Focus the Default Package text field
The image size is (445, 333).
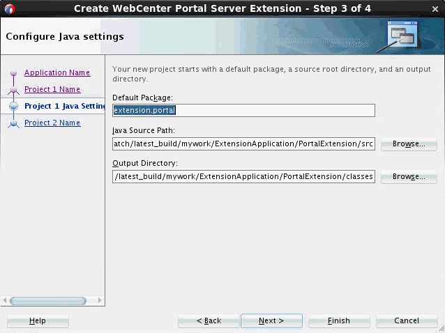243,110
